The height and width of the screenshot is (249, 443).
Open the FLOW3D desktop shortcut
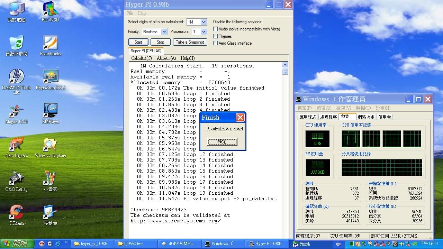click(50, 12)
